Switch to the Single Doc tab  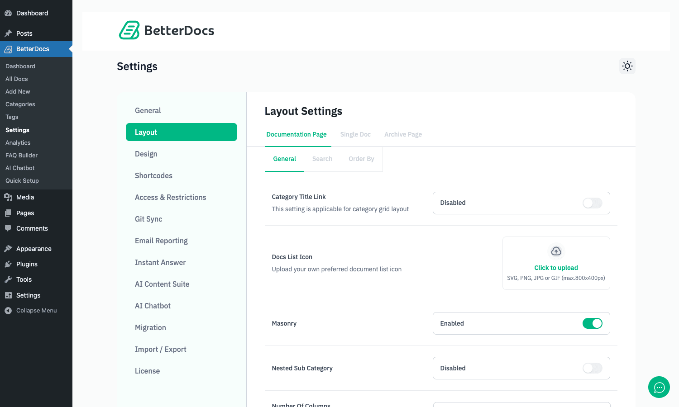(x=355, y=134)
